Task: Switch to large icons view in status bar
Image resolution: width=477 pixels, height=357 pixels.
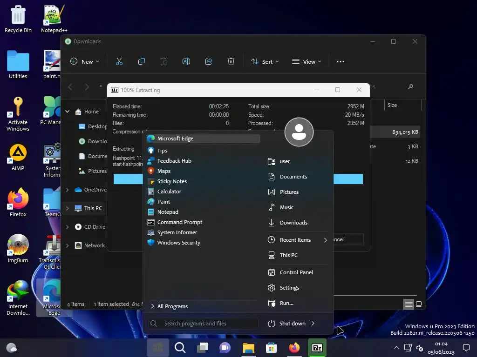Action: (x=419, y=304)
